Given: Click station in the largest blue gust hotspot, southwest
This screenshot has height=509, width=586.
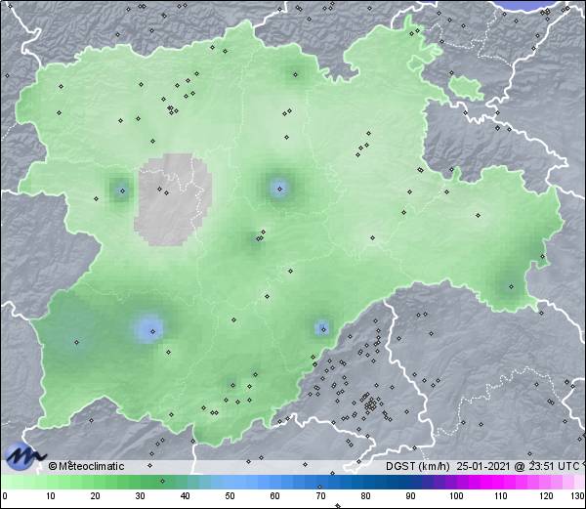Looking at the screenshot, I should (x=152, y=331).
